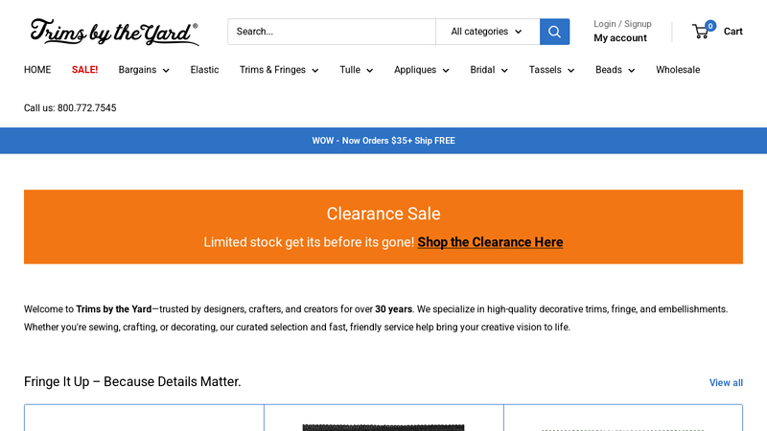Open My account login link
The width and height of the screenshot is (767, 431).
(x=619, y=38)
